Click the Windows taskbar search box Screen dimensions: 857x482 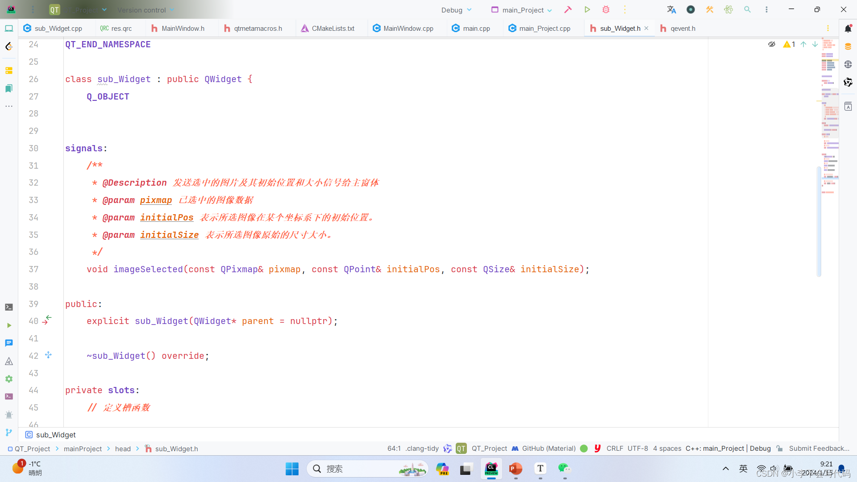(367, 469)
